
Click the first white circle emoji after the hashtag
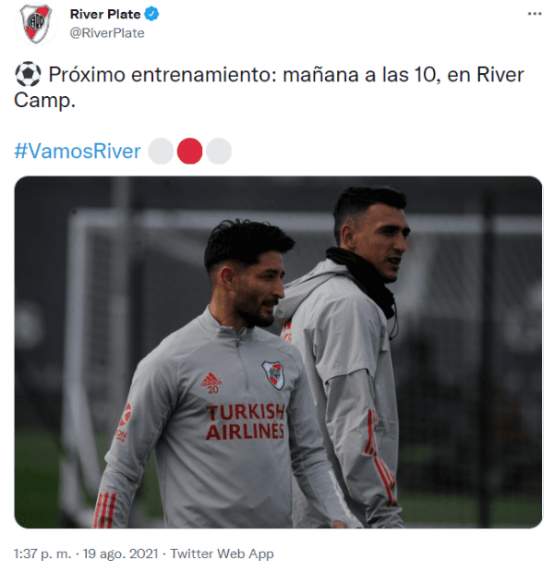pos(161,152)
